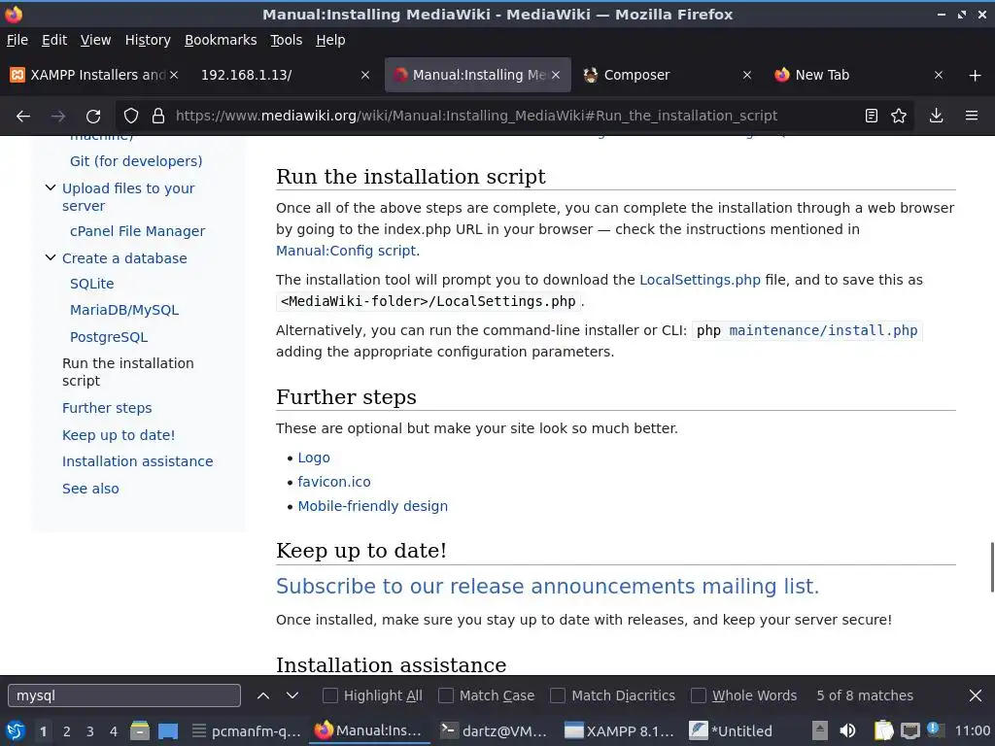Go to PostgreSQL in sidebar
This screenshot has width=995, height=746.
[x=109, y=337]
